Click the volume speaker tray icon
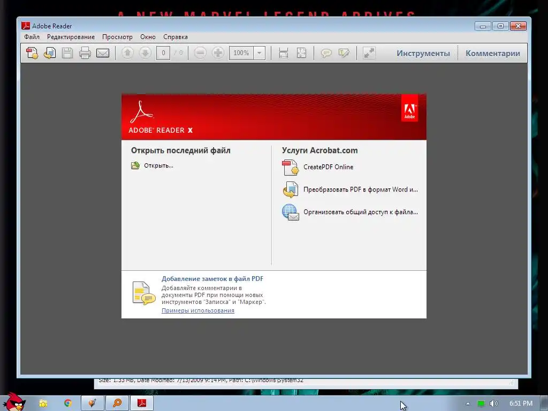Image resolution: width=548 pixels, height=411 pixels. click(493, 404)
